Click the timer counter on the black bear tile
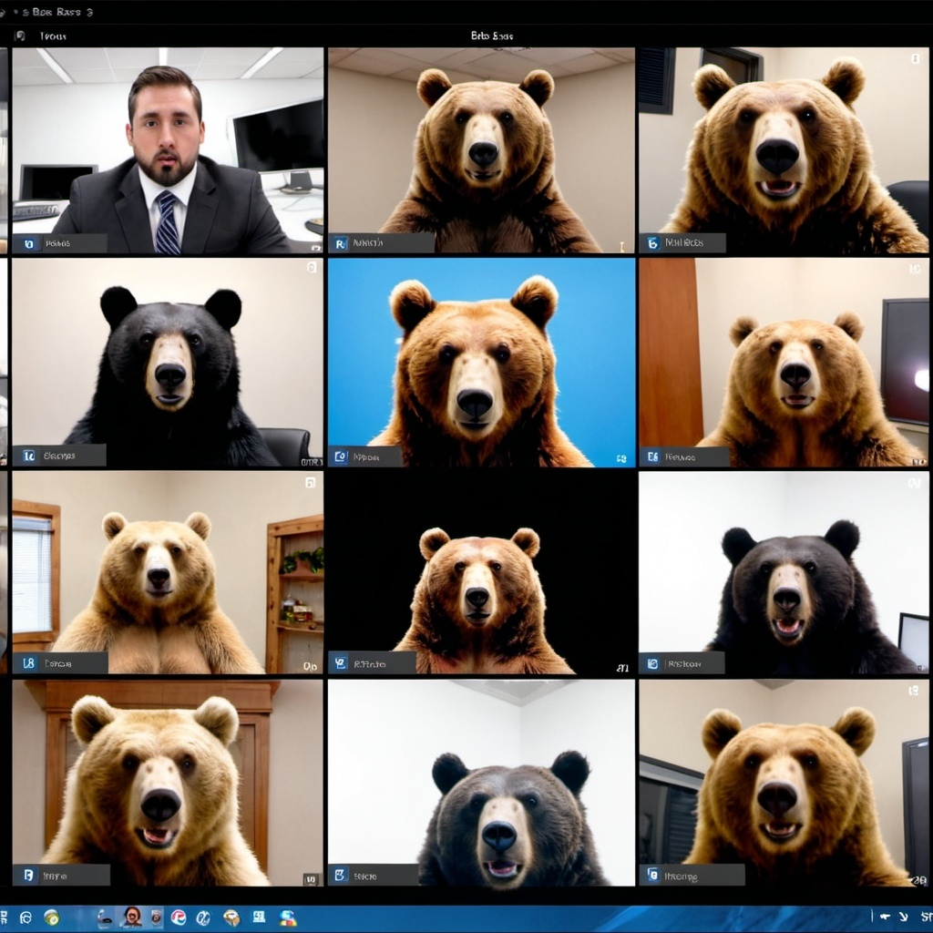This screenshot has width=933, height=933. pyautogui.click(x=310, y=462)
